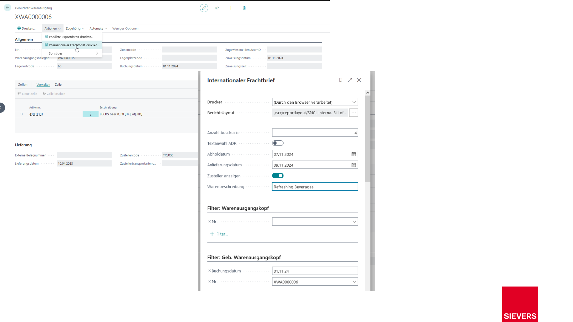Open the Abholdatum calendar picker
Viewport: 573px width, 322px height.
[354, 154]
